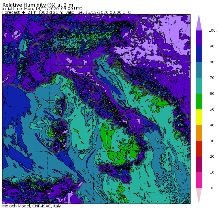Click the 'Initial time Mon, 14/12/2020 03:00 UTC' line
The height and width of the screenshot is (210, 219).
click(x=42, y=9)
